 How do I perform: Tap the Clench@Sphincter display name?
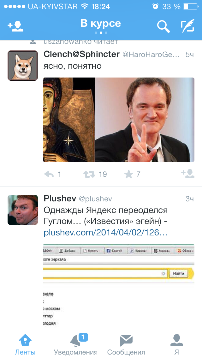(x=81, y=54)
